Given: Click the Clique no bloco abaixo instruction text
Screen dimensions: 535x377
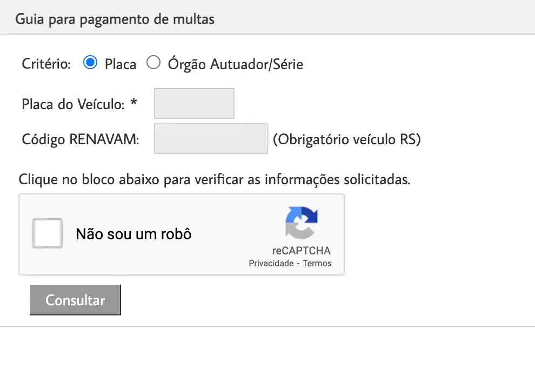Looking at the screenshot, I should [215, 179].
